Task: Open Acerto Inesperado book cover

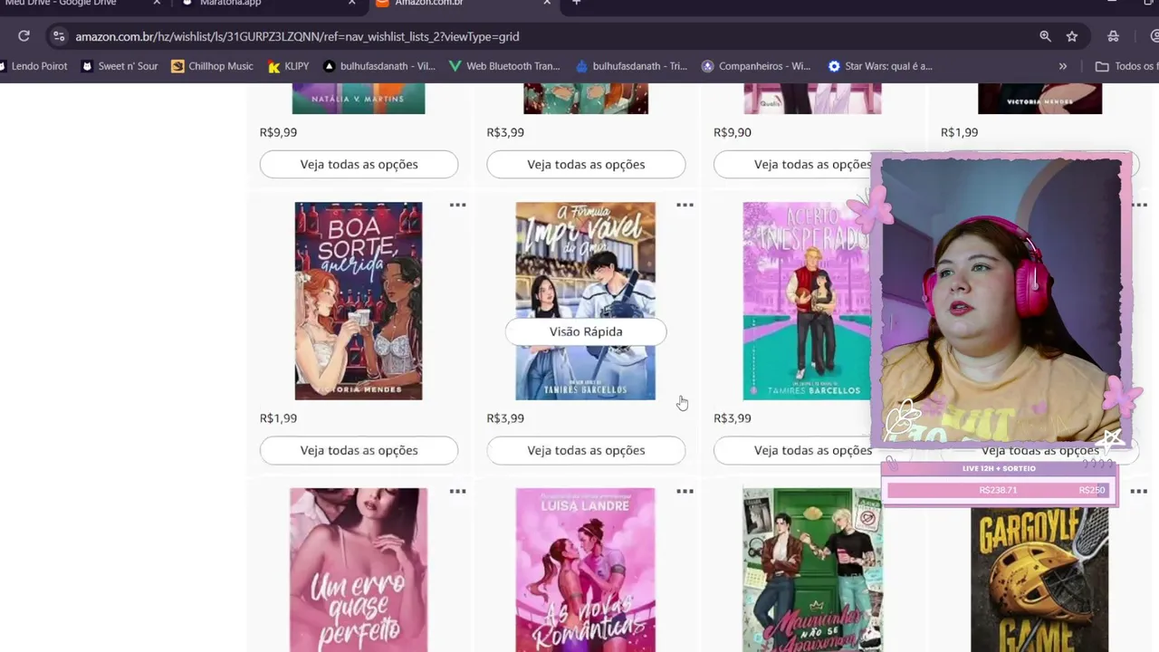Action: coord(806,301)
